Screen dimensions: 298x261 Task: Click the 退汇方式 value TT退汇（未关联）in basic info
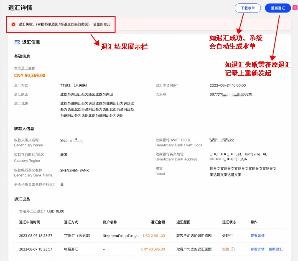[74, 85]
